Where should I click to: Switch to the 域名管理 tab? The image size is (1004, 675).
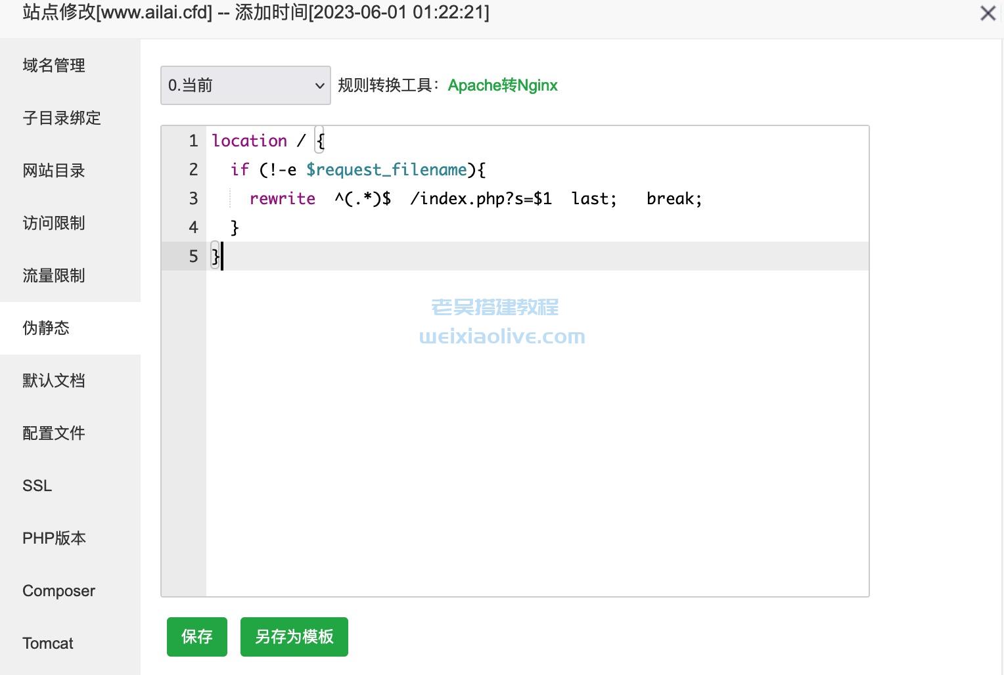coord(54,66)
